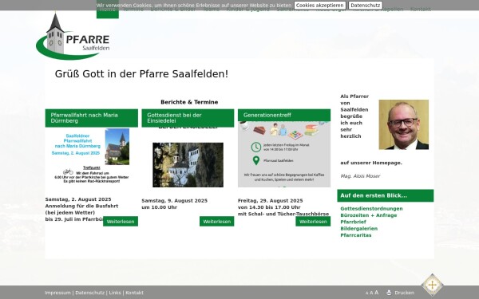The height and width of the screenshot is (299, 479).
Task: Open the Generationentreff card heading
Action: [x=284, y=116]
